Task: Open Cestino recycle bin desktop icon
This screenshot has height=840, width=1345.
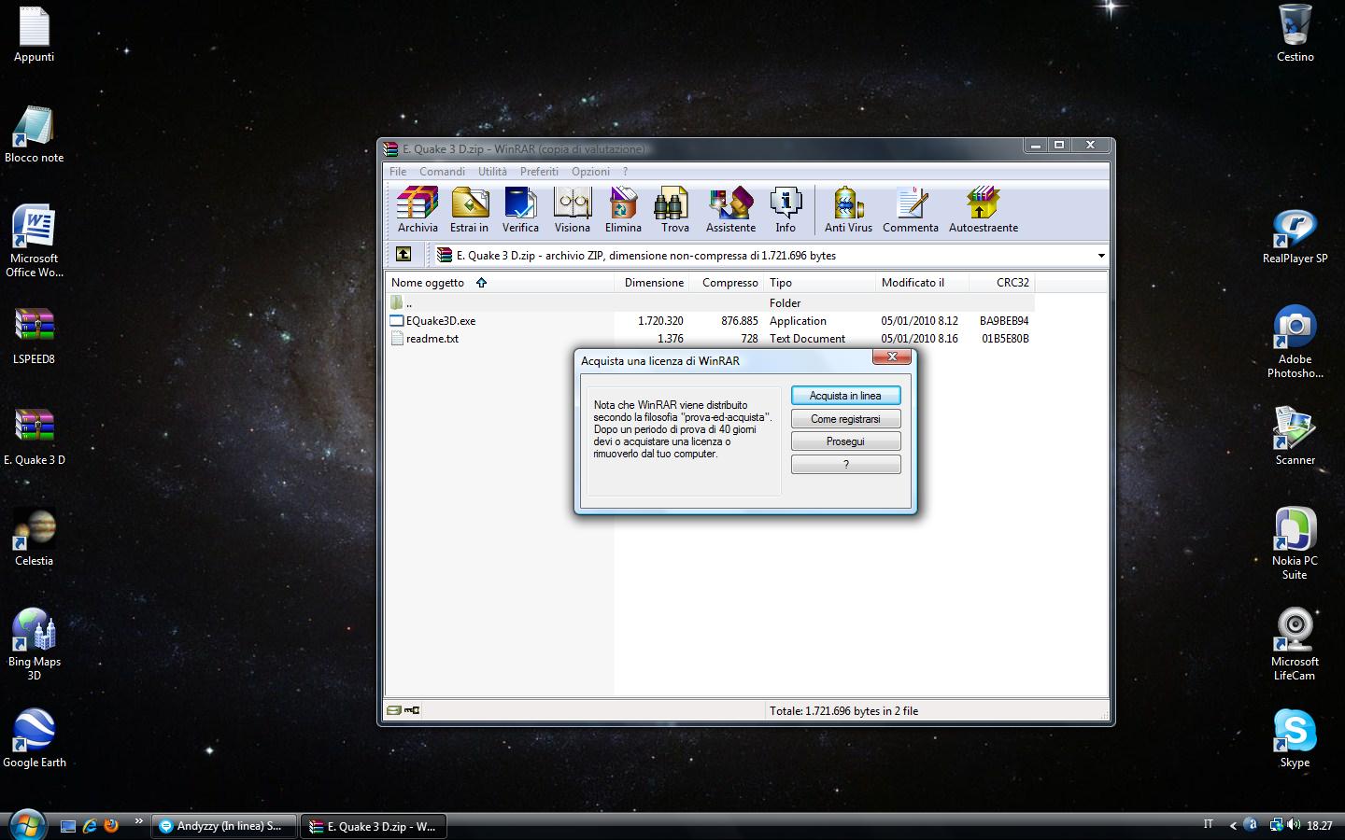Action: [1295, 34]
